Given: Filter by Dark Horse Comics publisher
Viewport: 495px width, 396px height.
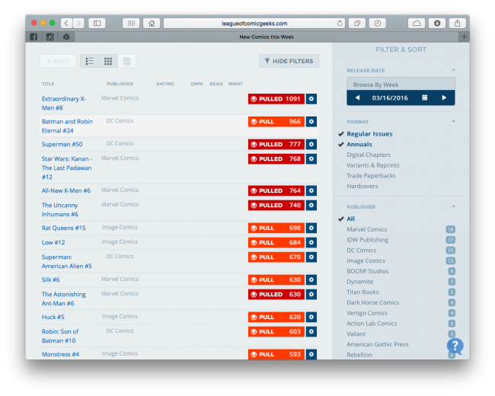Looking at the screenshot, I should click(x=373, y=302).
